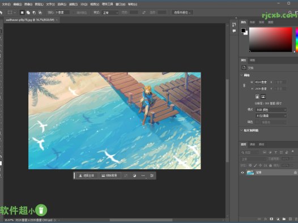Image resolution: width=298 pixels, height=223 pixels.
Task: Toggle the anti-alias checkbox in options bar
Action: click(74, 12)
